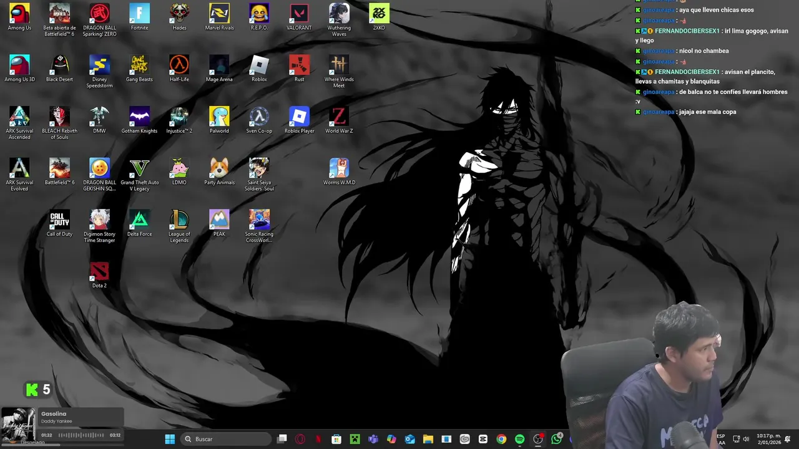
Task: Launch the DMW desktop shortcut
Action: point(99,120)
